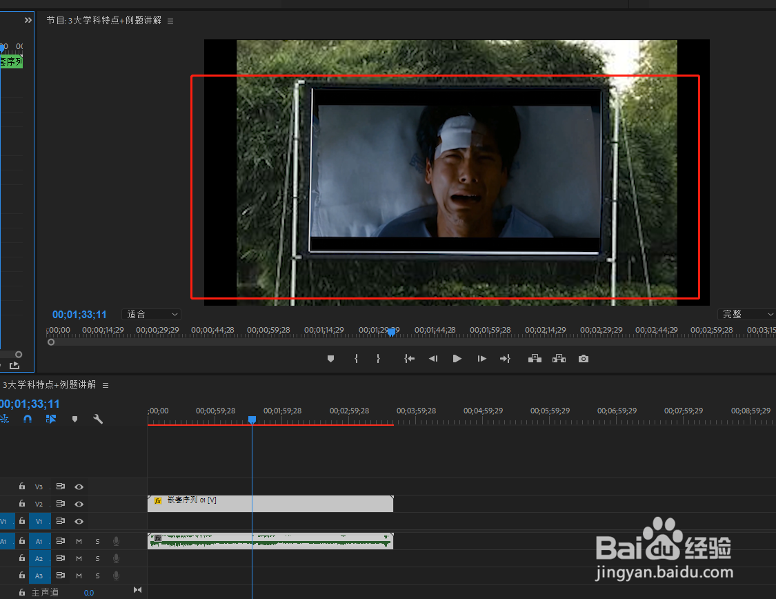This screenshot has height=599, width=776.
Task: Click the master track output icon
Action: tap(137, 590)
